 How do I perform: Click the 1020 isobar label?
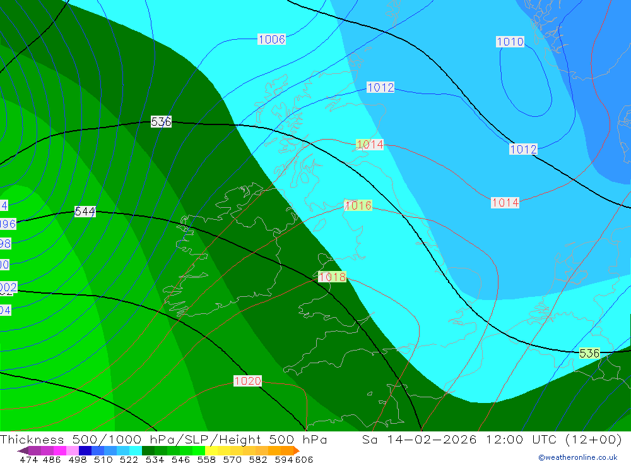(247, 381)
